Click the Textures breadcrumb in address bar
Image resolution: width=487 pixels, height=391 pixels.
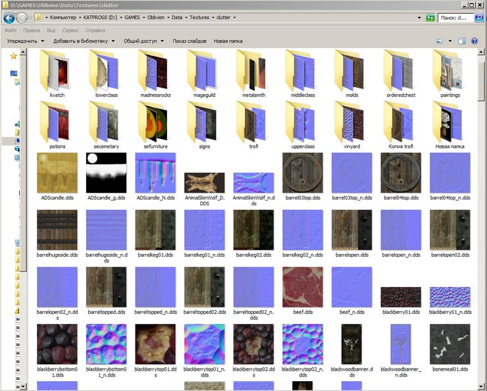[x=199, y=18]
